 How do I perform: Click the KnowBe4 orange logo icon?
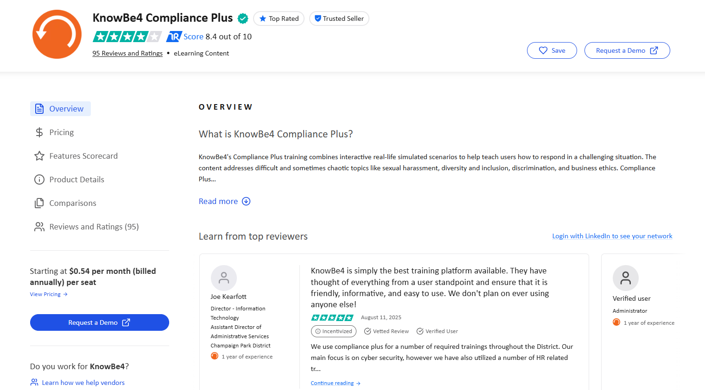click(57, 34)
